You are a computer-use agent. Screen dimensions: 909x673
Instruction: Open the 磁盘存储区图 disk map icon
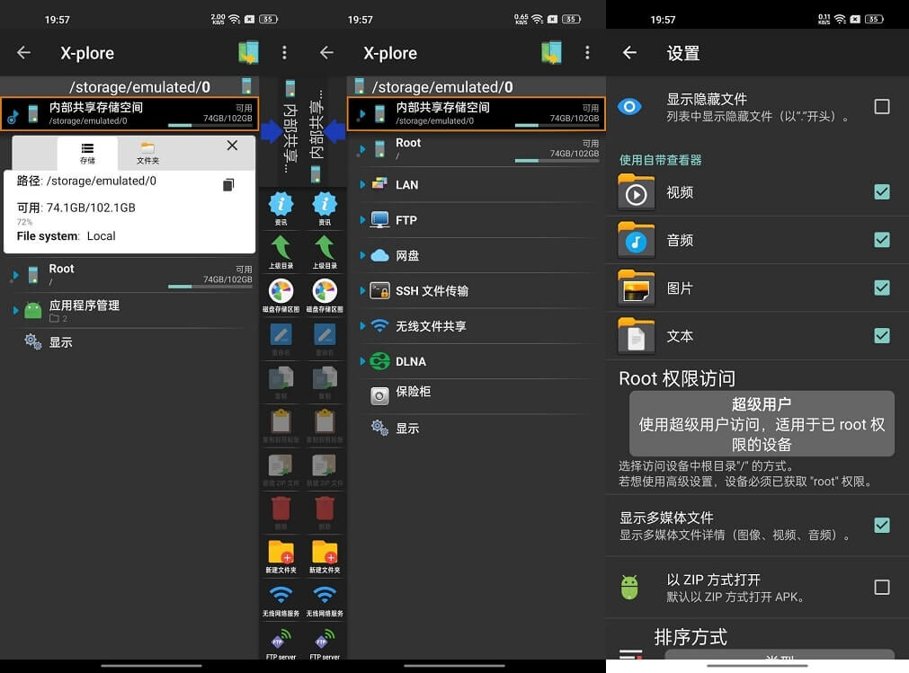(x=281, y=292)
